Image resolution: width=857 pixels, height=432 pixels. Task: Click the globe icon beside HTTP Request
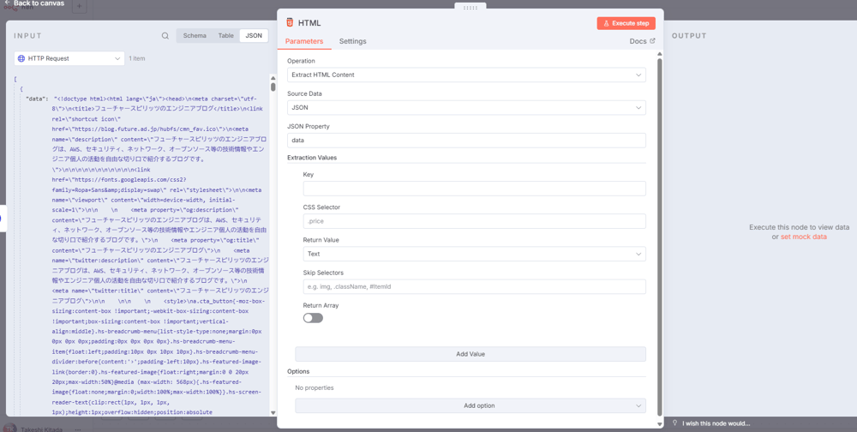21,58
